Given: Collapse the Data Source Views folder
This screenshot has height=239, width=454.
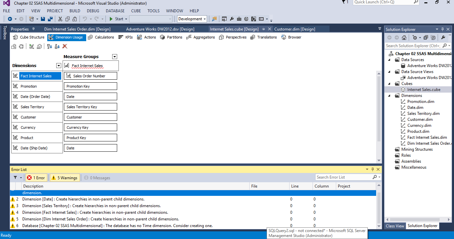Looking at the screenshot, I should pyautogui.click(x=390, y=72).
